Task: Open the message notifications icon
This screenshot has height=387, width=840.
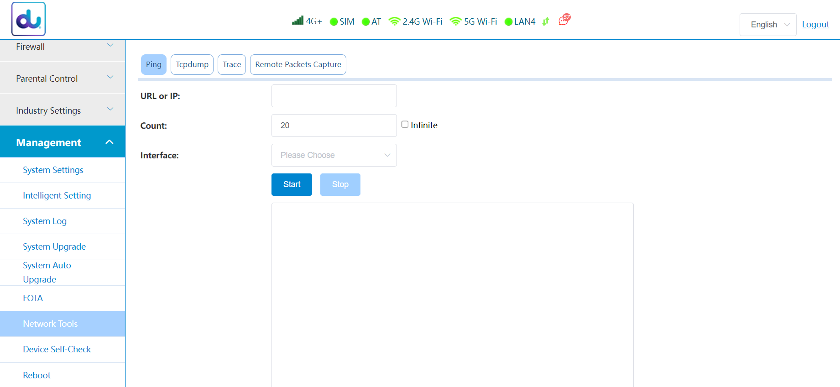Action: coord(564,20)
